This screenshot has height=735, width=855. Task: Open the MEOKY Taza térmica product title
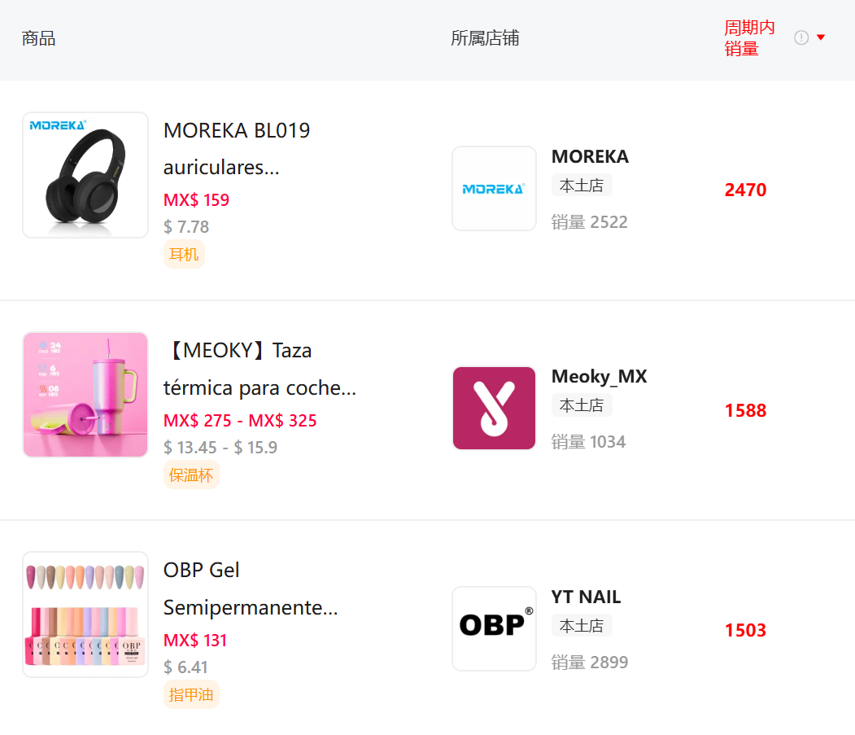pos(260,369)
